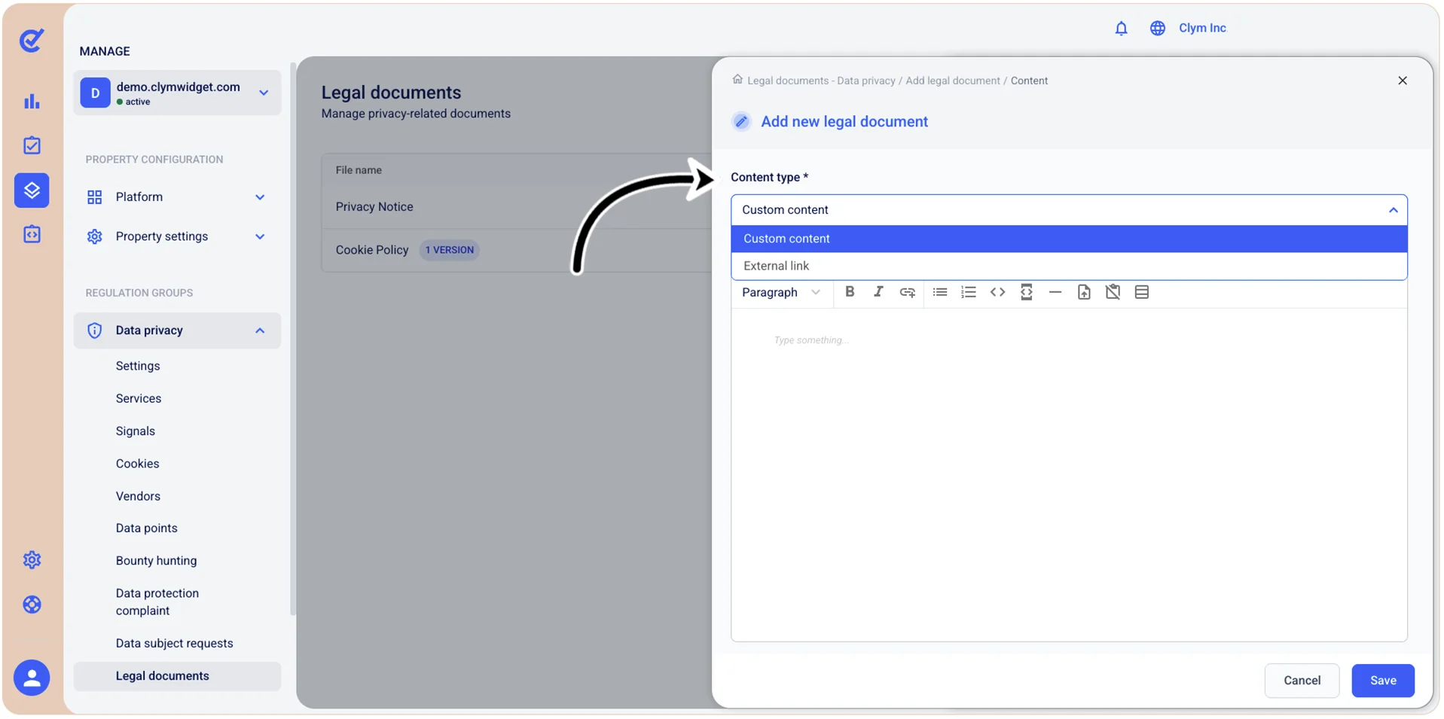The width and height of the screenshot is (1444, 719).
Task: Insert a numbered list
Action: tap(969, 292)
